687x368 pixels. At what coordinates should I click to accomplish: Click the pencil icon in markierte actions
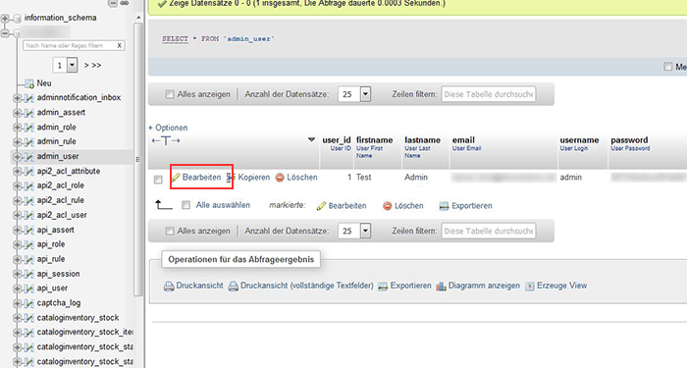click(321, 206)
